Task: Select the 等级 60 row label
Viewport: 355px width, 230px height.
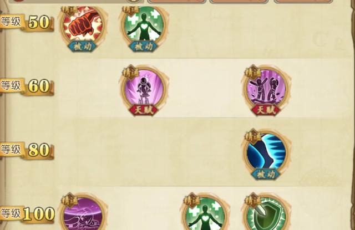Action: 27,86
